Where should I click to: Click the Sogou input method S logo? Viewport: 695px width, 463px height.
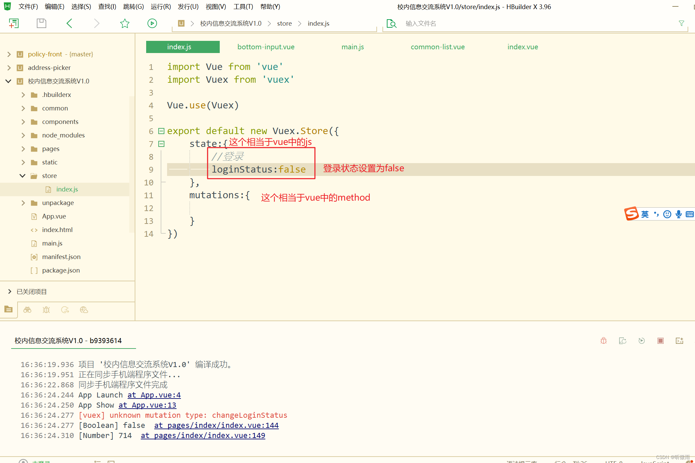tap(631, 214)
